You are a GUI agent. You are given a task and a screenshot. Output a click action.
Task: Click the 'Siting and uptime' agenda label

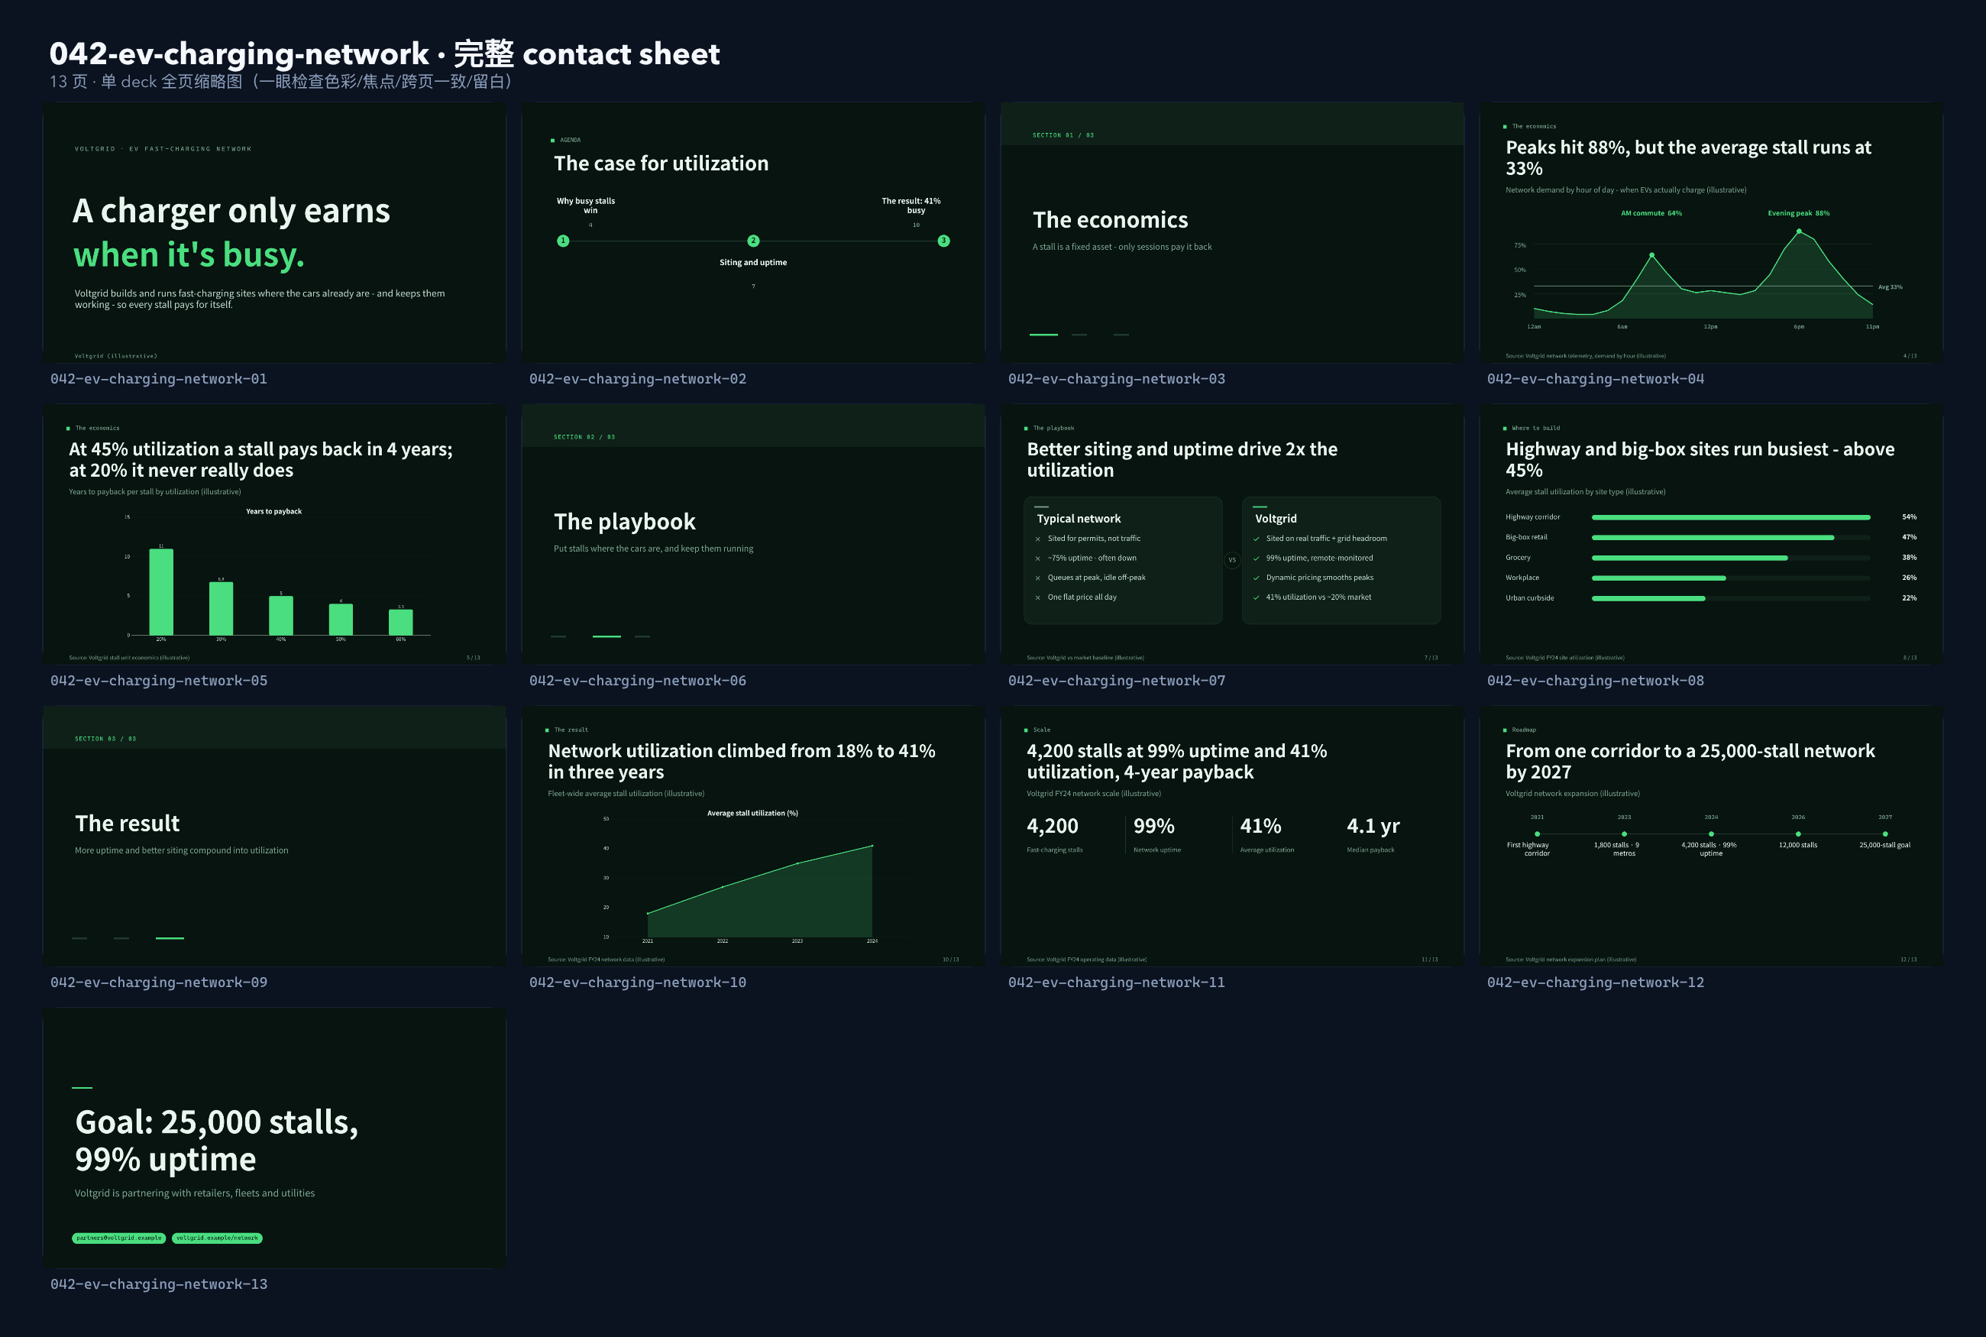(x=753, y=263)
